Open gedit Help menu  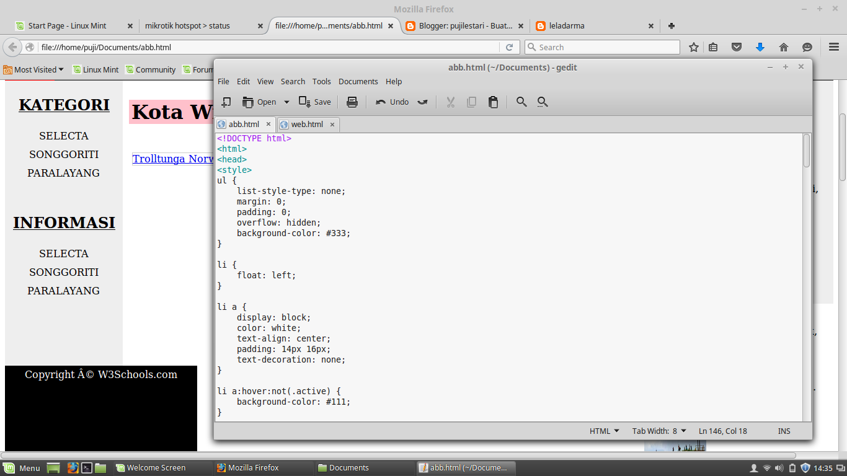[x=394, y=81]
